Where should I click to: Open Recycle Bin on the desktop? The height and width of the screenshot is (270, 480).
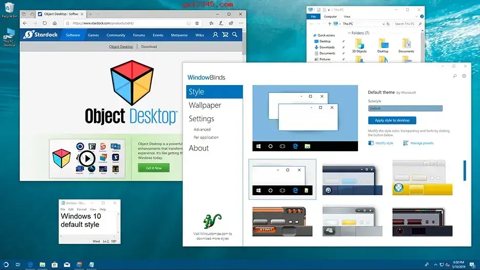(9, 10)
